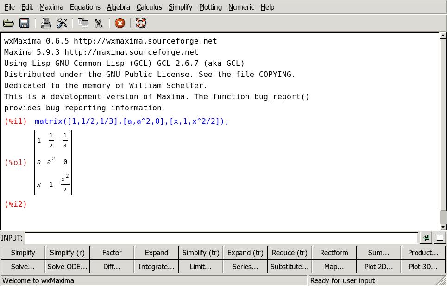
Task: Click the Copy icon in toolbar
Action: pos(83,23)
